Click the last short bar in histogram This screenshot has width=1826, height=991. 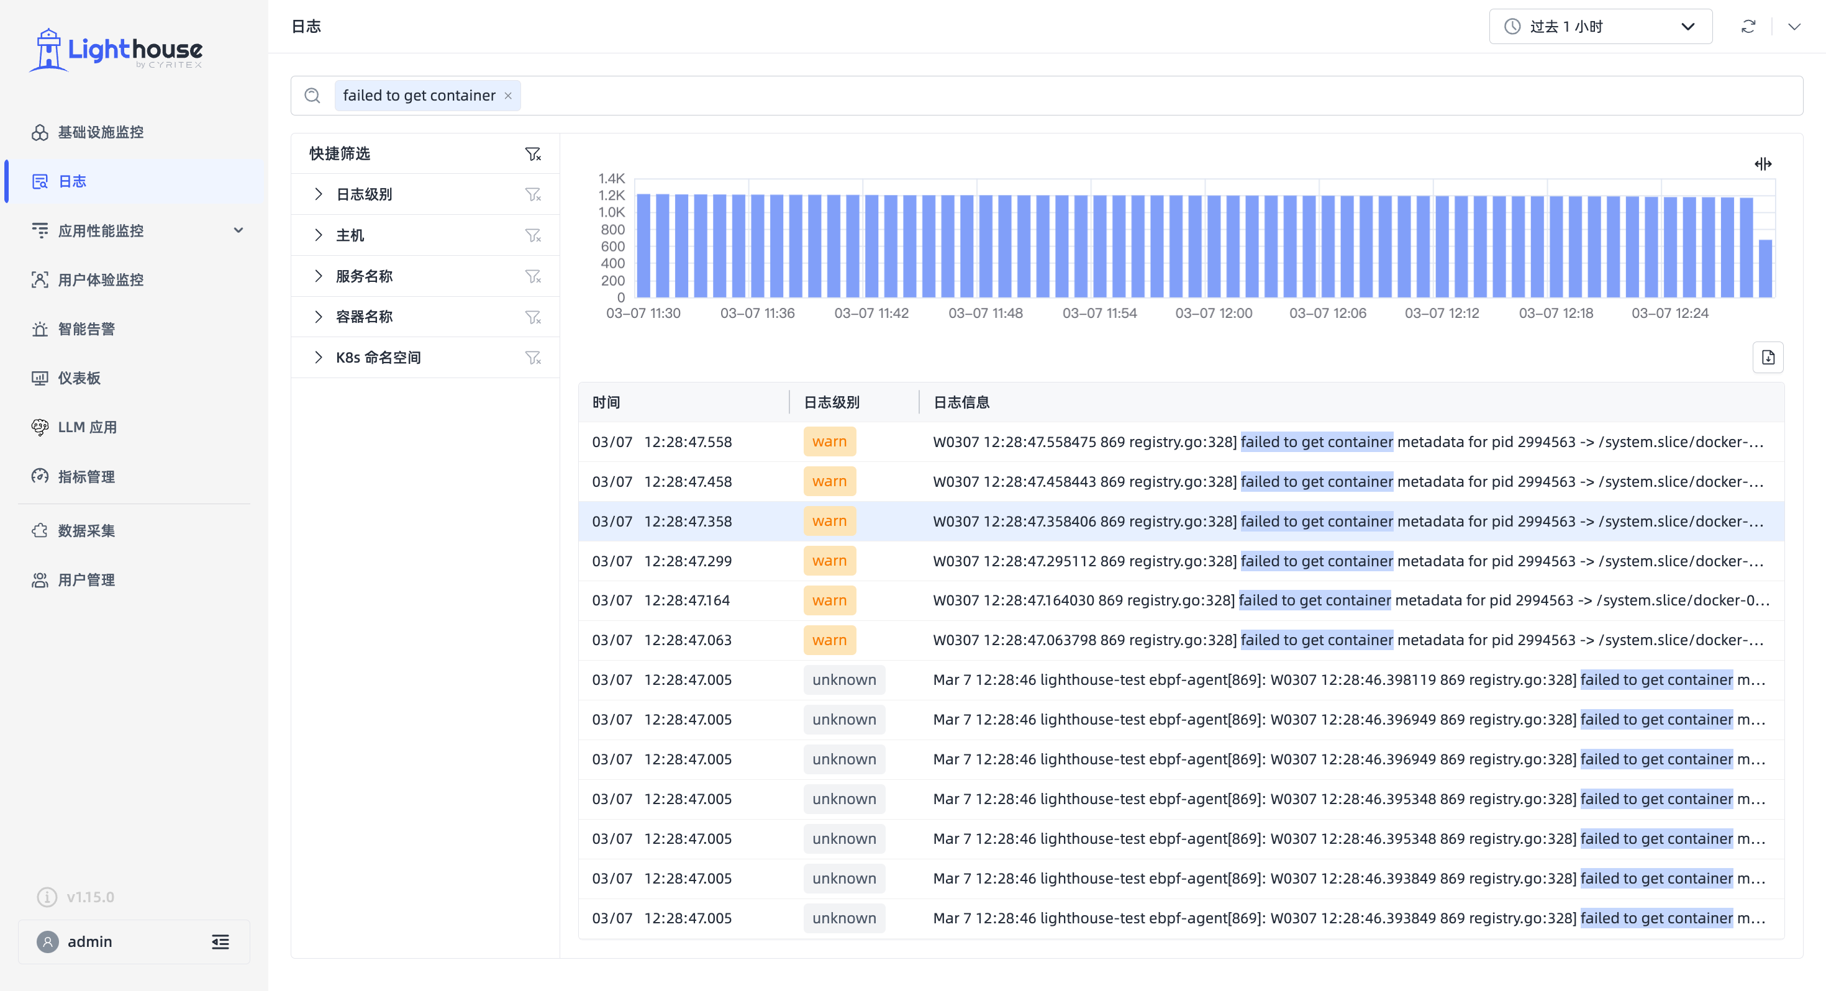point(1765,269)
